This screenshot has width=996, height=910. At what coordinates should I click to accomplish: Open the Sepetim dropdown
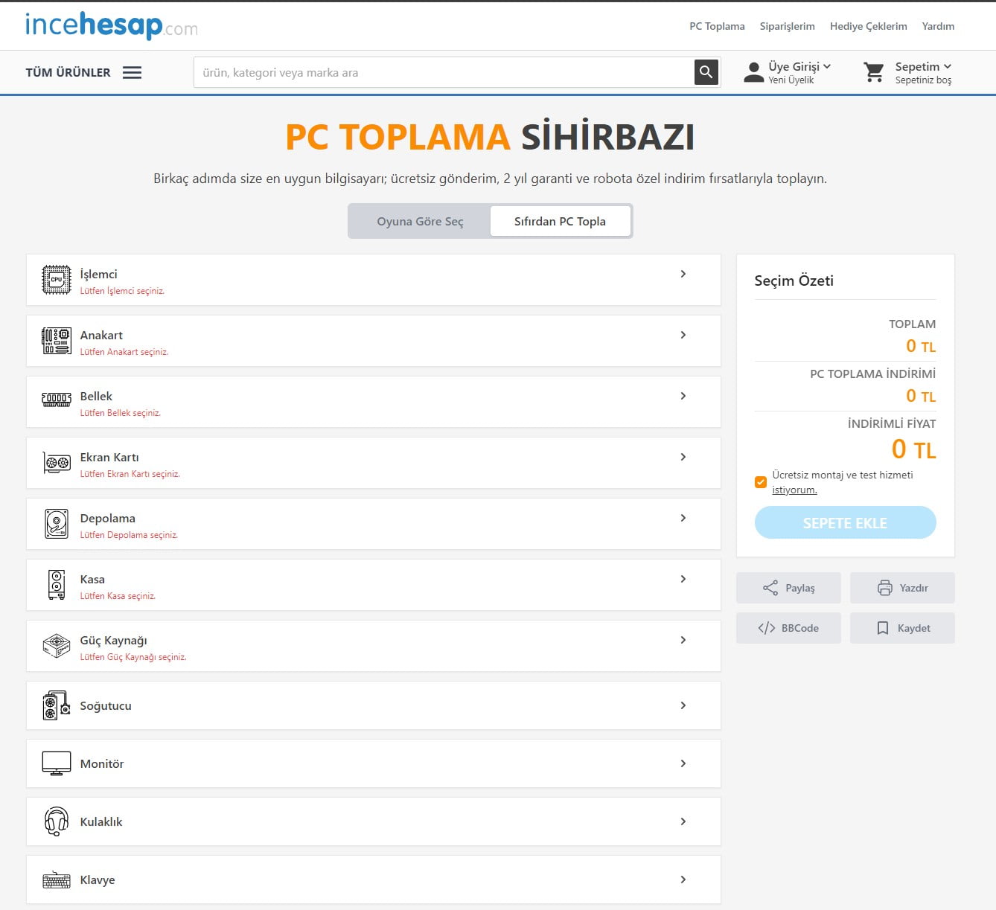click(919, 66)
